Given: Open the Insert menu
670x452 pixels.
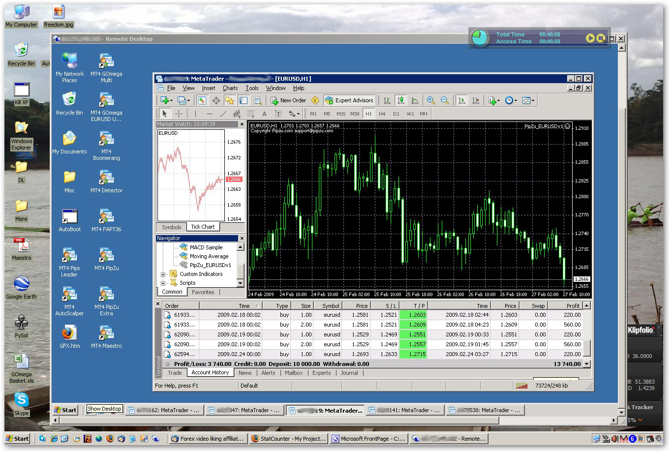Looking at the screenshot, I should 209,88.
